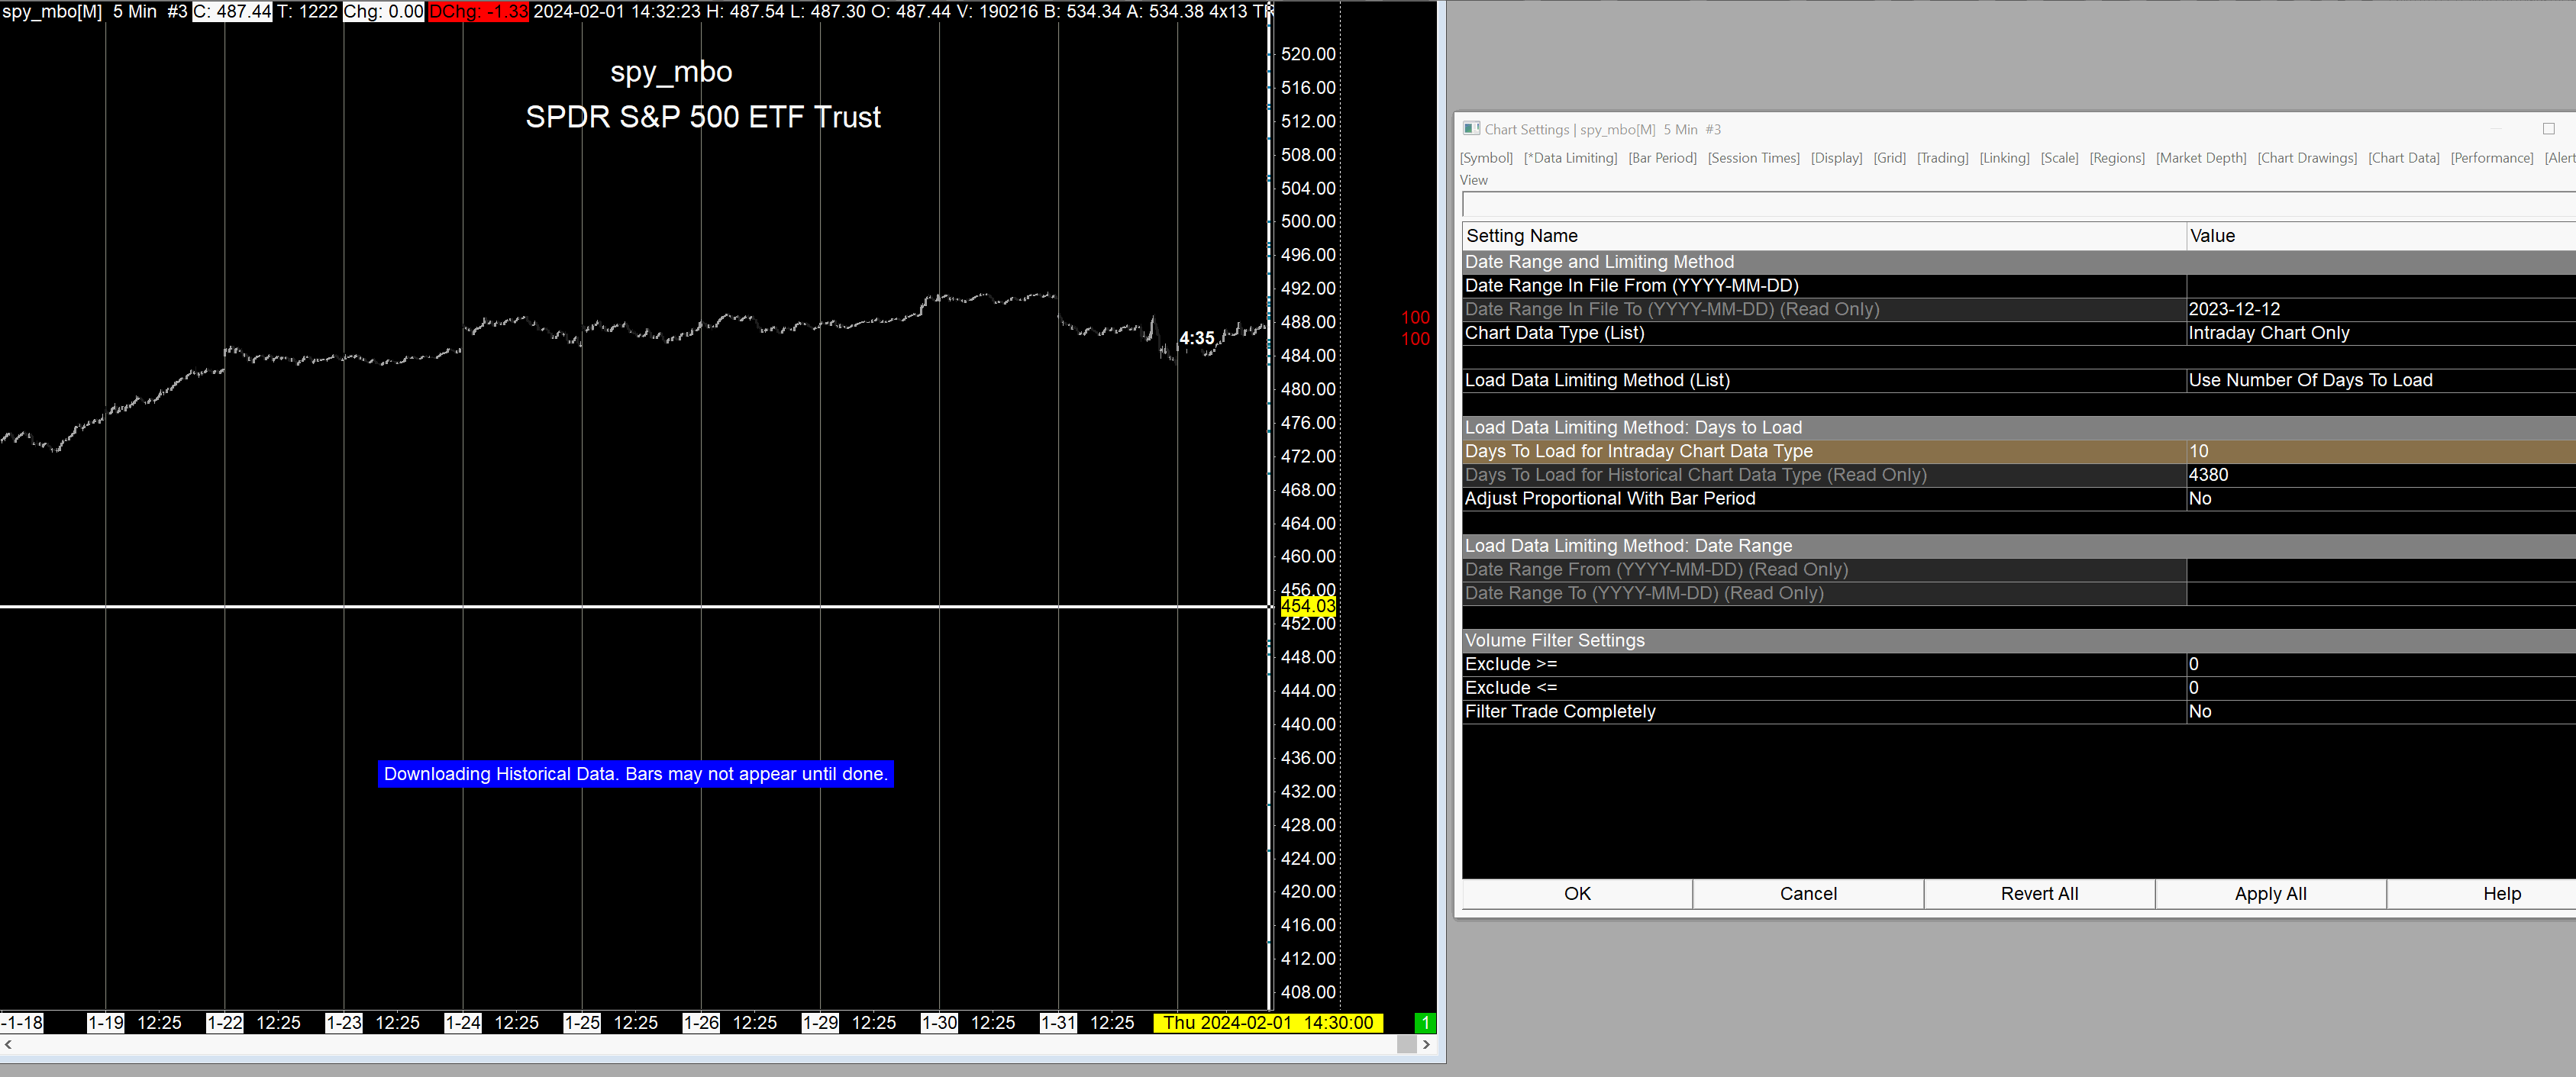2576x1077 pixels.
Task: Switch to the Bar Period tab
Action: pos(1662,158)
